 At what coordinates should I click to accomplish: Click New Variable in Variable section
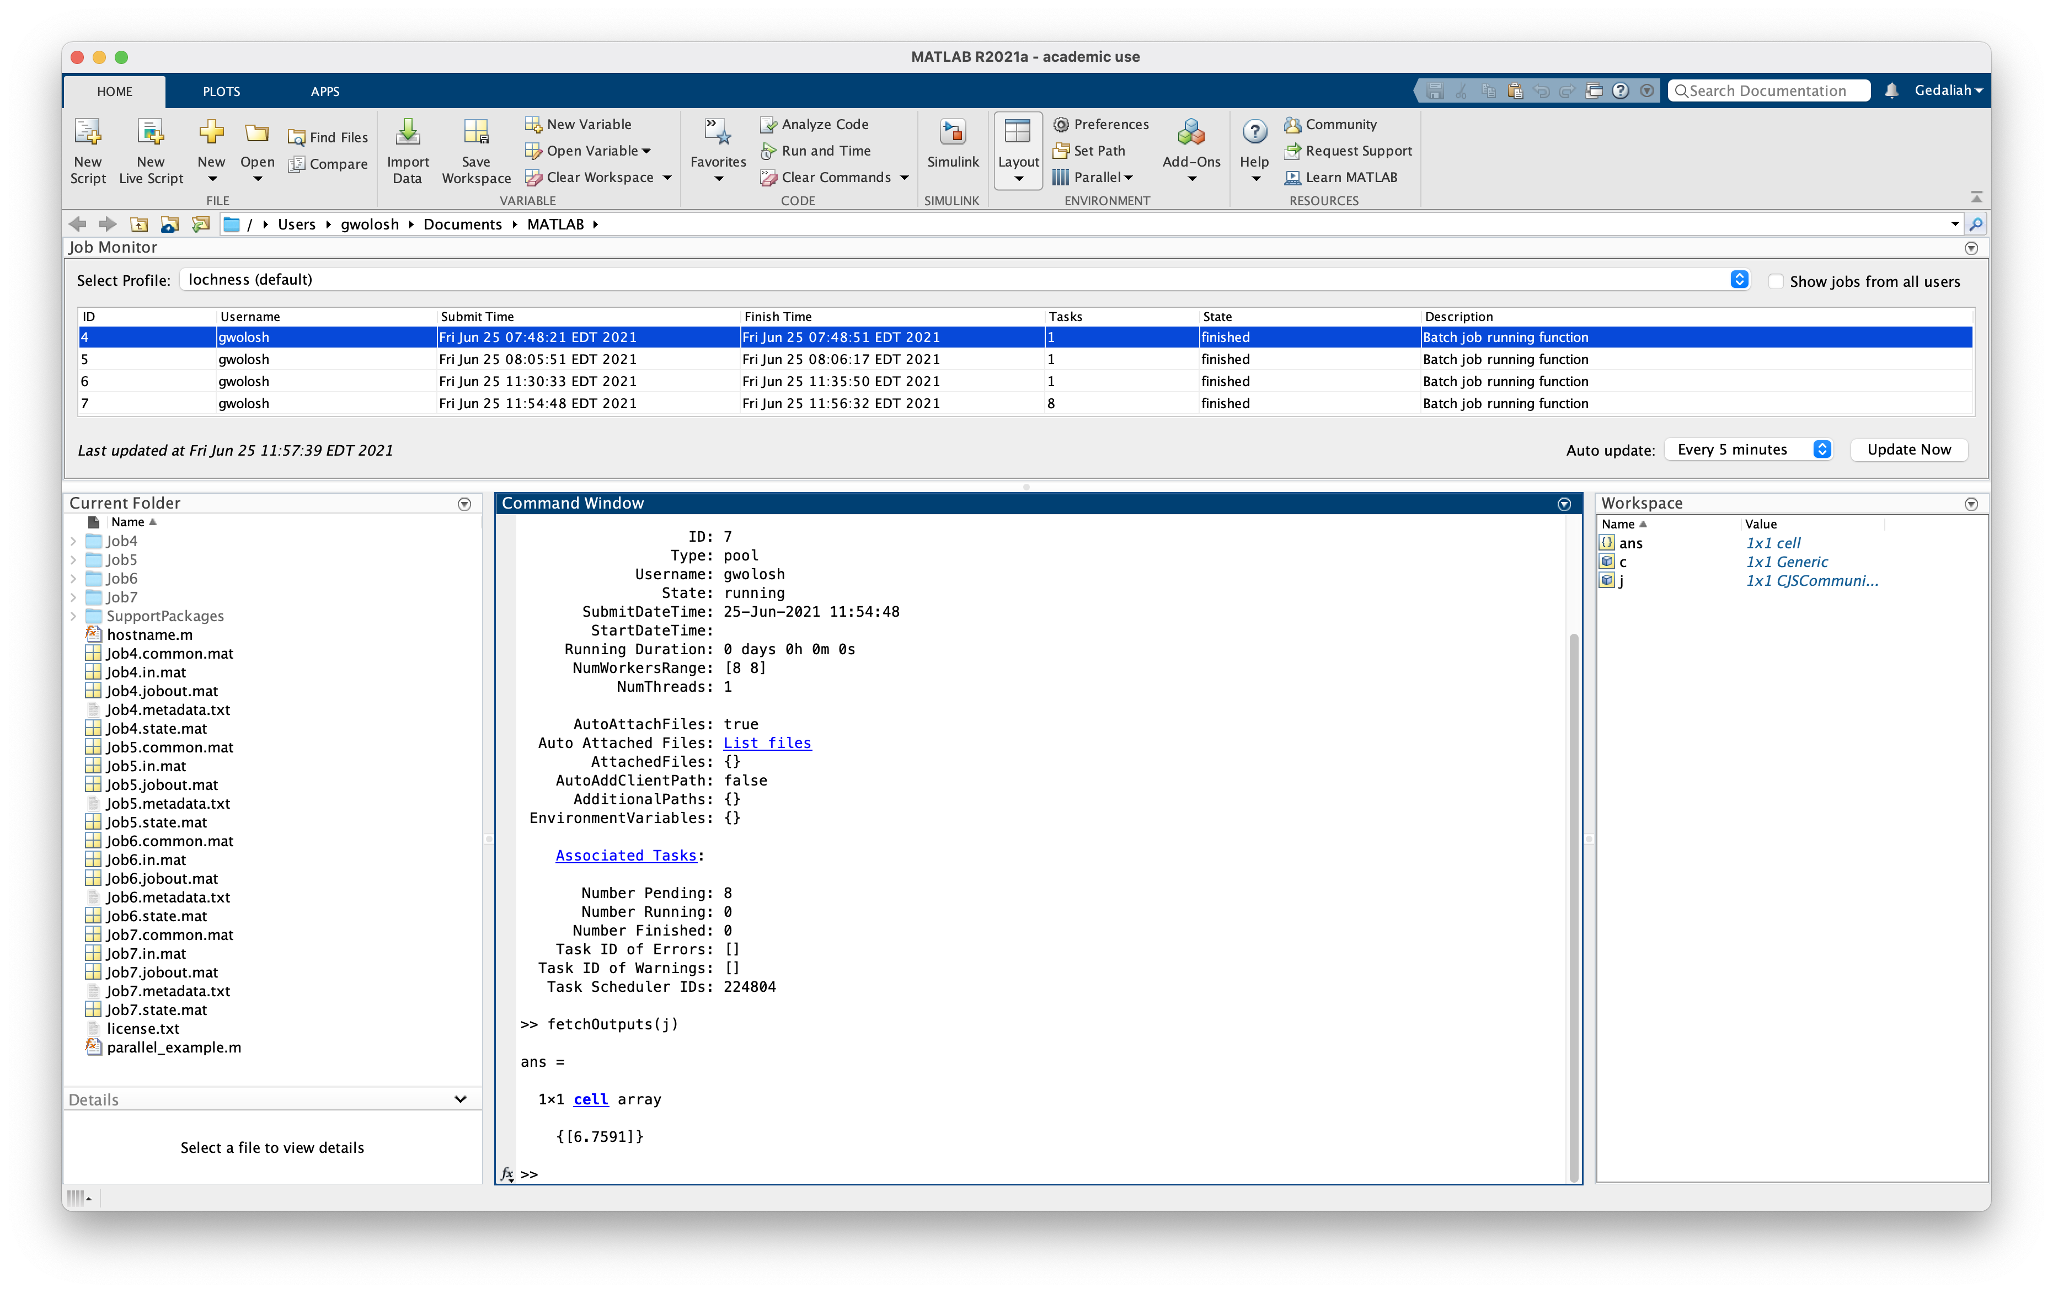(x=578, y=125)
